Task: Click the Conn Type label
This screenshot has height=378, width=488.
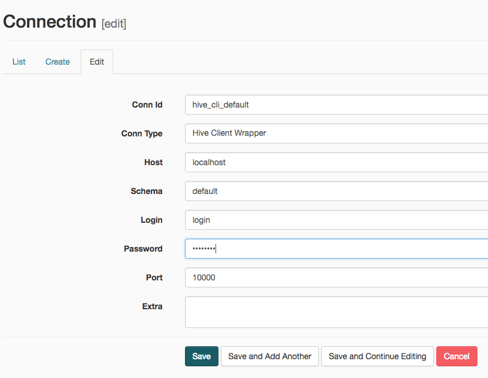Action: pos(142,133)
